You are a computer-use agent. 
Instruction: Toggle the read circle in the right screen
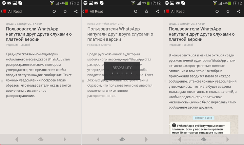217,12
